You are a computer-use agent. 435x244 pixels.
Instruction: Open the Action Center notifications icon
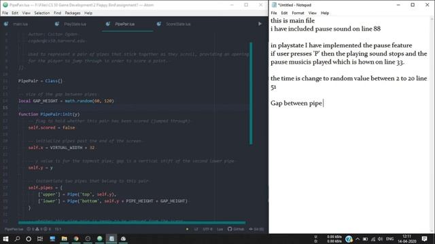(x=424, y=239)
